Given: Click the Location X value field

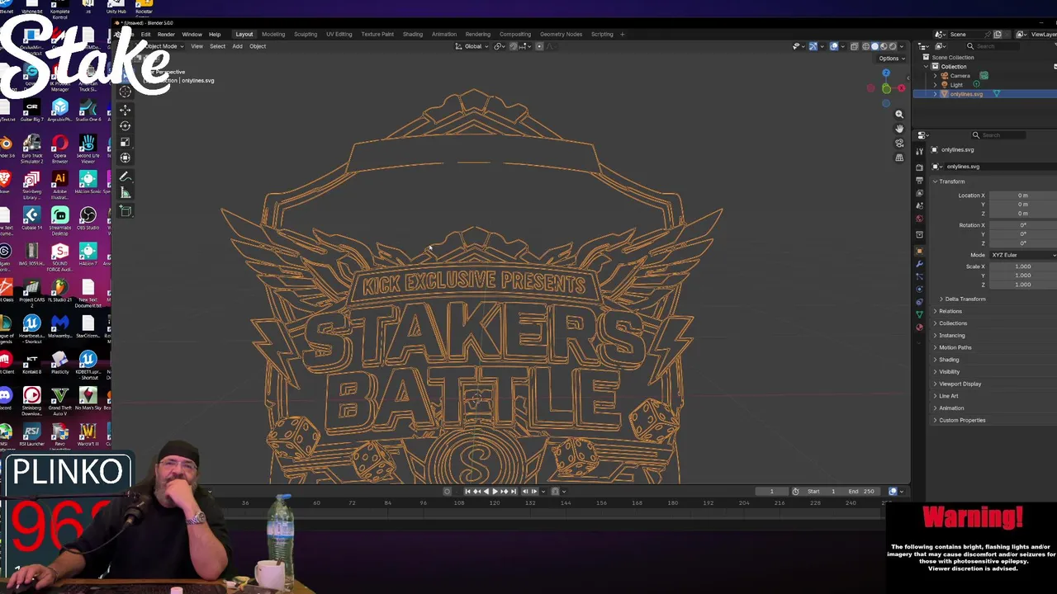Looking at the screenshot, I should (x=1023, y=196).
